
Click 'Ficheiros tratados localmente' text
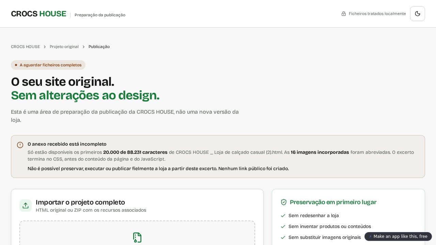(377, 14)
